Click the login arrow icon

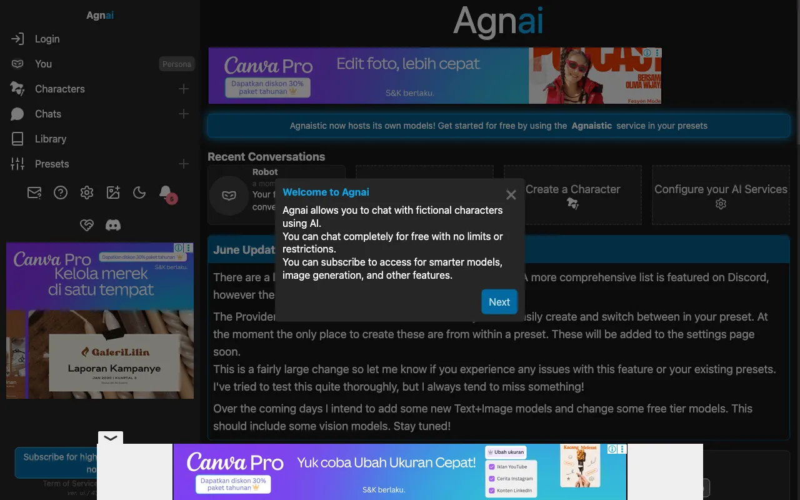tap(17, 39)
